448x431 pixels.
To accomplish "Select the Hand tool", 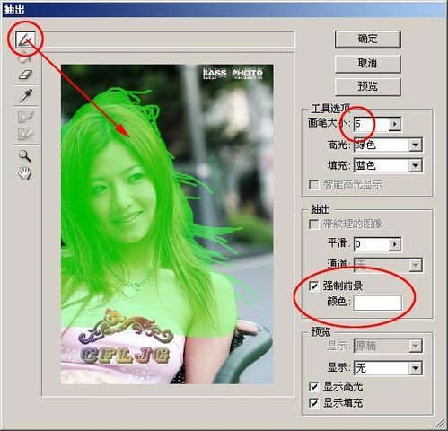I will coord(25,173).
